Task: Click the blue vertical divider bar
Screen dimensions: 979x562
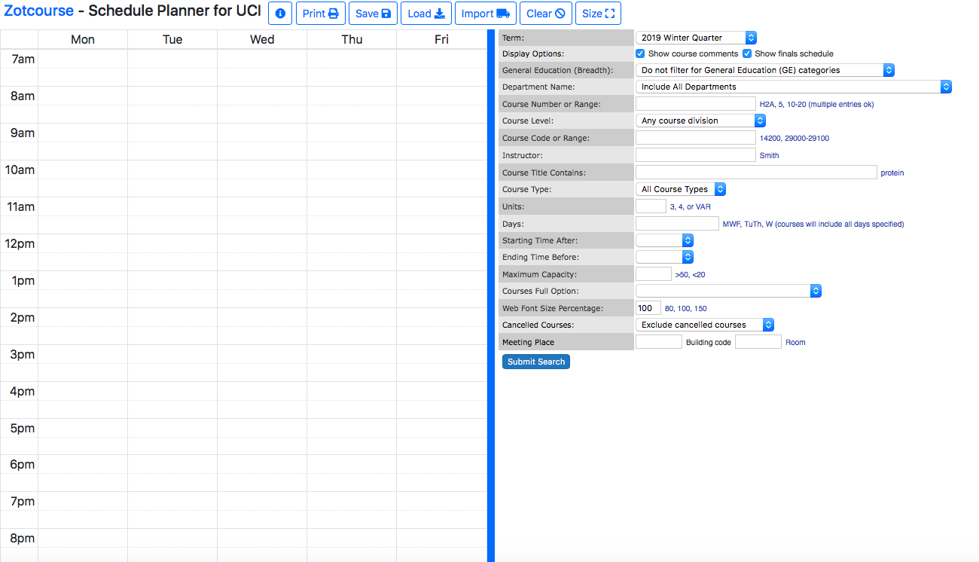Action: 491,295
